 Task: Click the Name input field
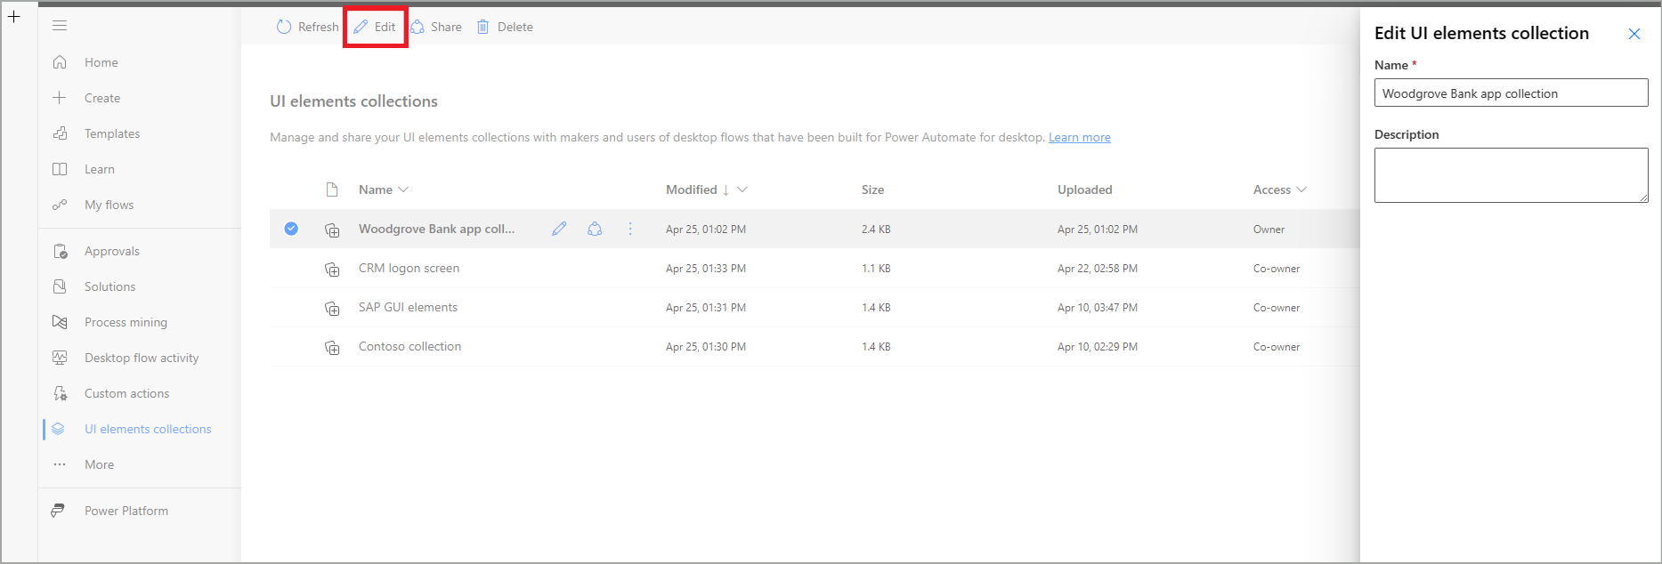pos(1511,93)
